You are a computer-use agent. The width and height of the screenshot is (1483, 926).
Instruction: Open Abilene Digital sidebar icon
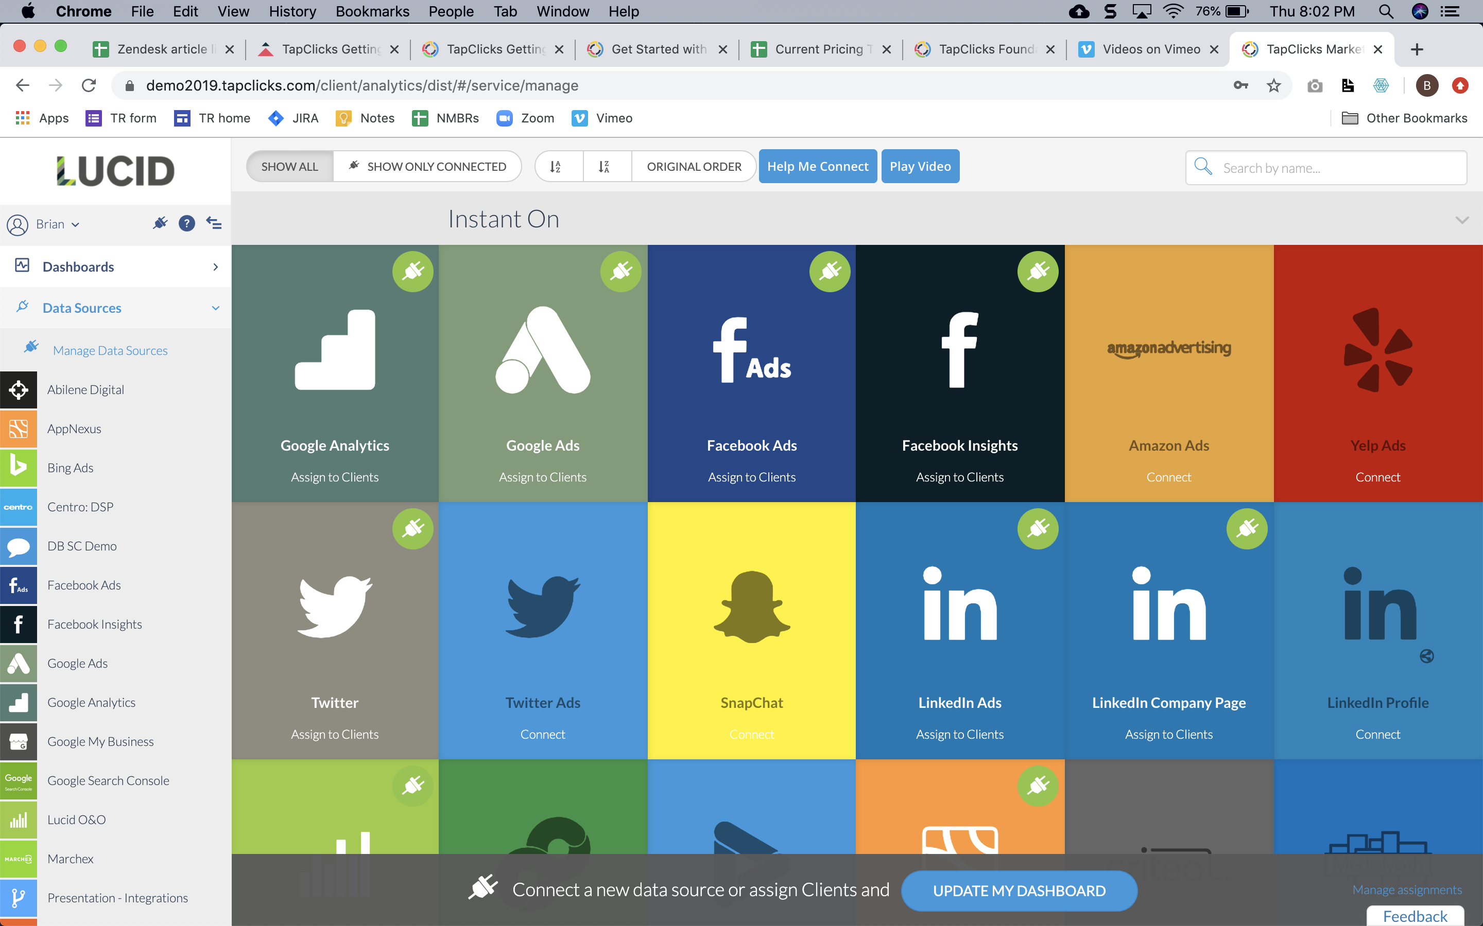(19, 389)
